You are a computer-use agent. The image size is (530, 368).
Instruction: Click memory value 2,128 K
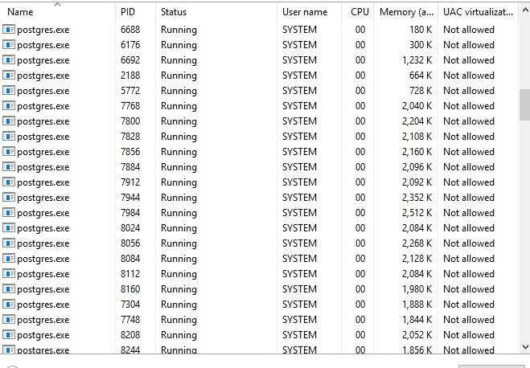417,258
